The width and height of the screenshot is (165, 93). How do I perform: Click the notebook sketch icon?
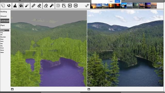tap(64, 6)
